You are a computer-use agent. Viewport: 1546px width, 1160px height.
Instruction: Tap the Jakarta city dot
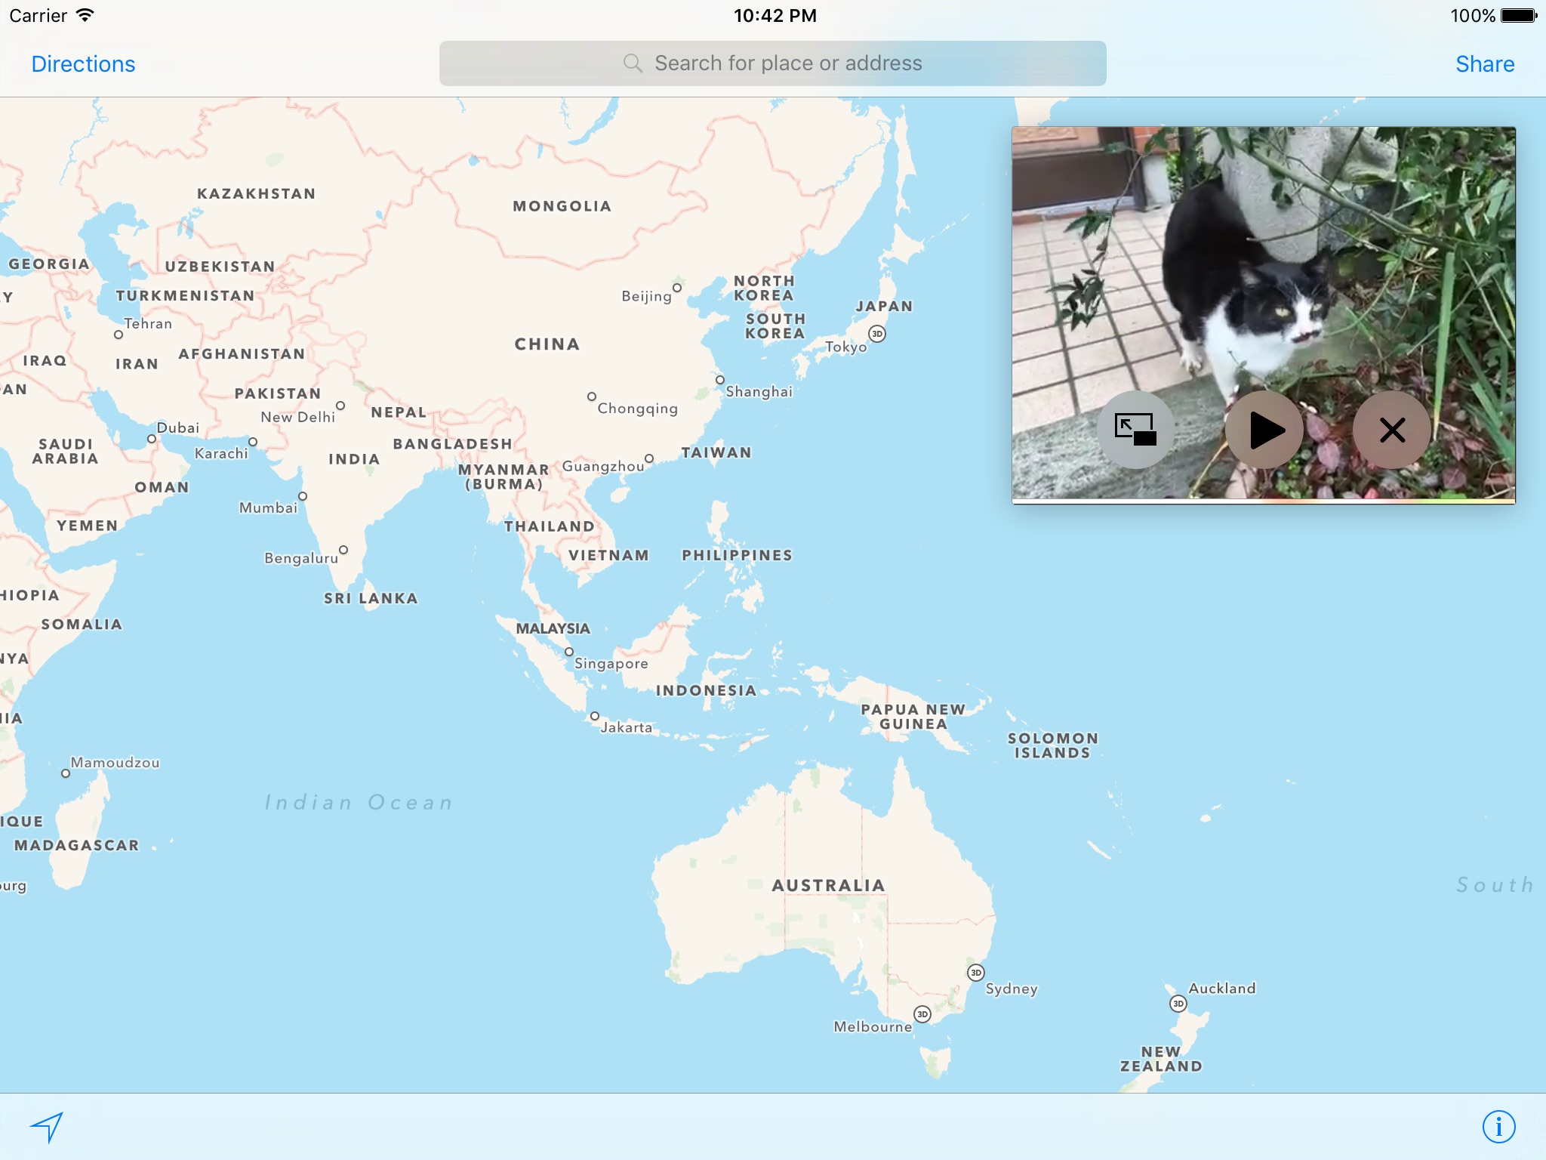pos(595,716)
